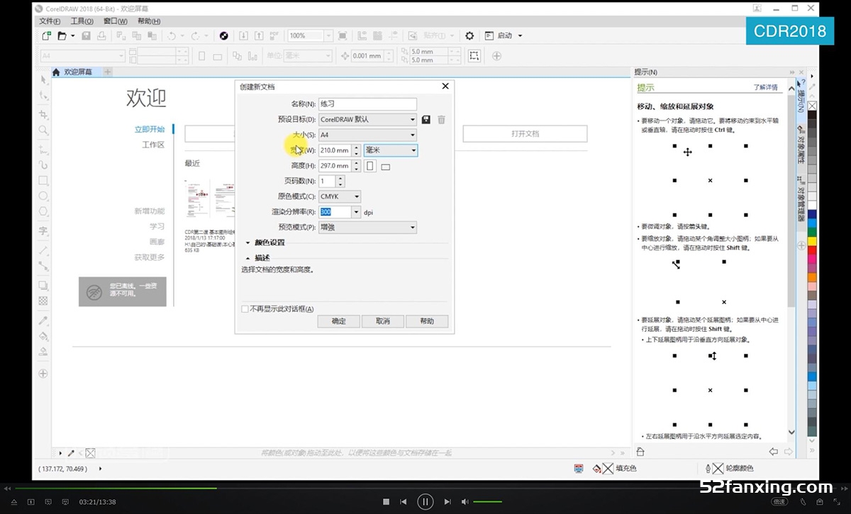Click the no-color X swatch atop the palette
The width and height of the screenshot is (851, 514).
812,106
